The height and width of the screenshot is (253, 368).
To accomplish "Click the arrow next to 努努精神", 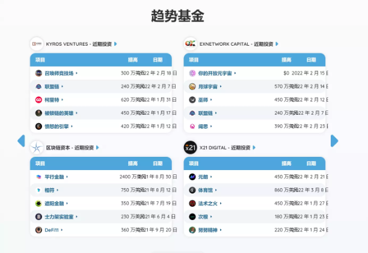I will [221, 230].
